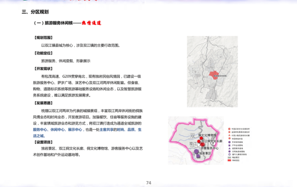This screenshot has width=297, height=187.
Task: Click the purple square legend marker
Action: [x=229, y=145]
